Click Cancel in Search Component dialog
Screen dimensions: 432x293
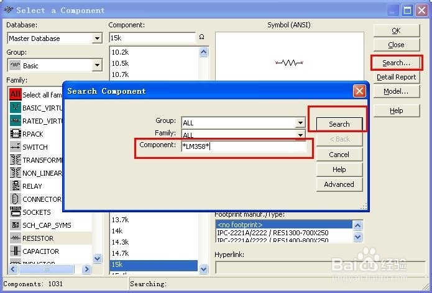coord(339,155)
